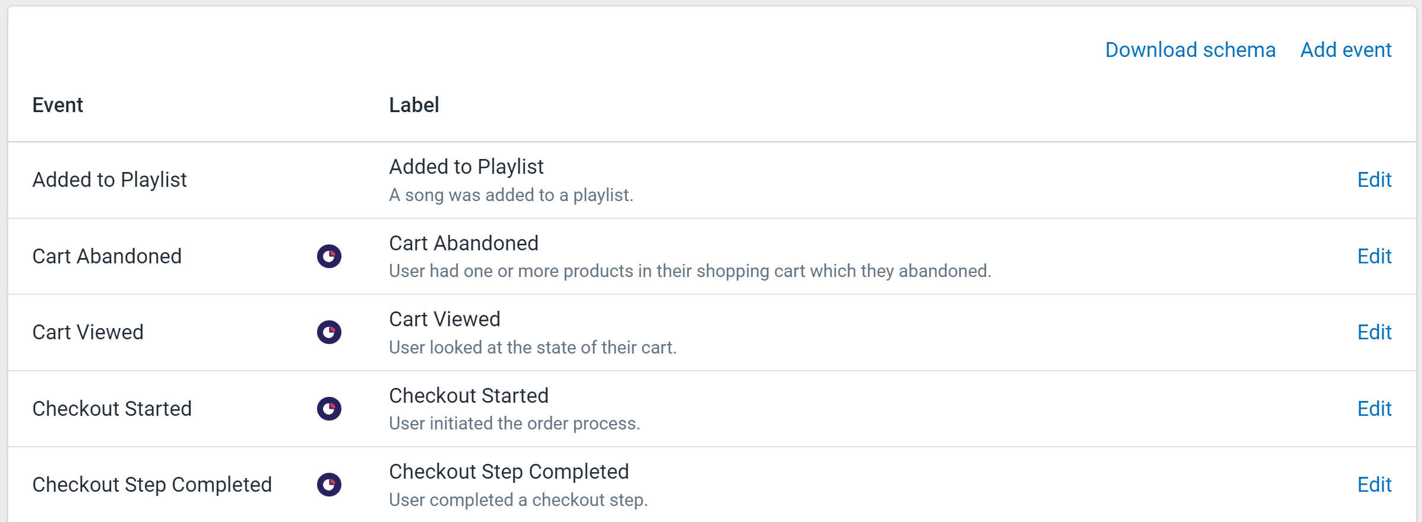1422x522 pixels.
Task: Click the pie icon beside Cart Viewed
Action: (x=329, y=332)
